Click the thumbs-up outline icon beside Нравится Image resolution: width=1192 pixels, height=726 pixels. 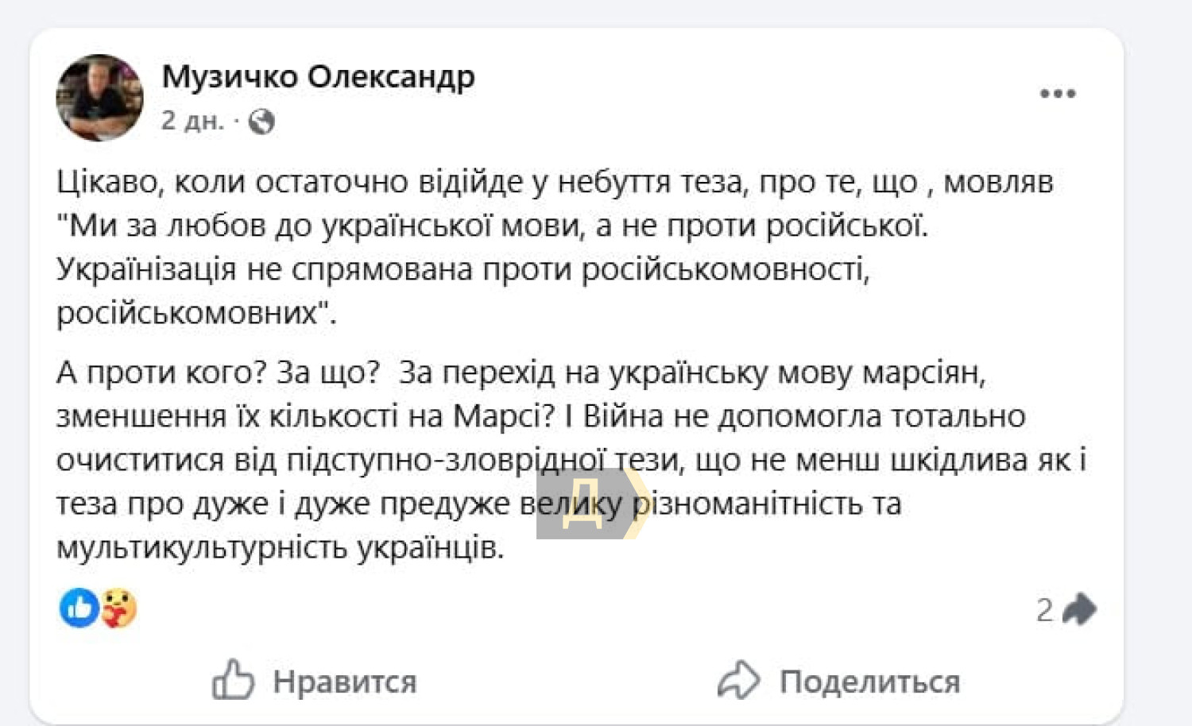(x=233, y=680)
